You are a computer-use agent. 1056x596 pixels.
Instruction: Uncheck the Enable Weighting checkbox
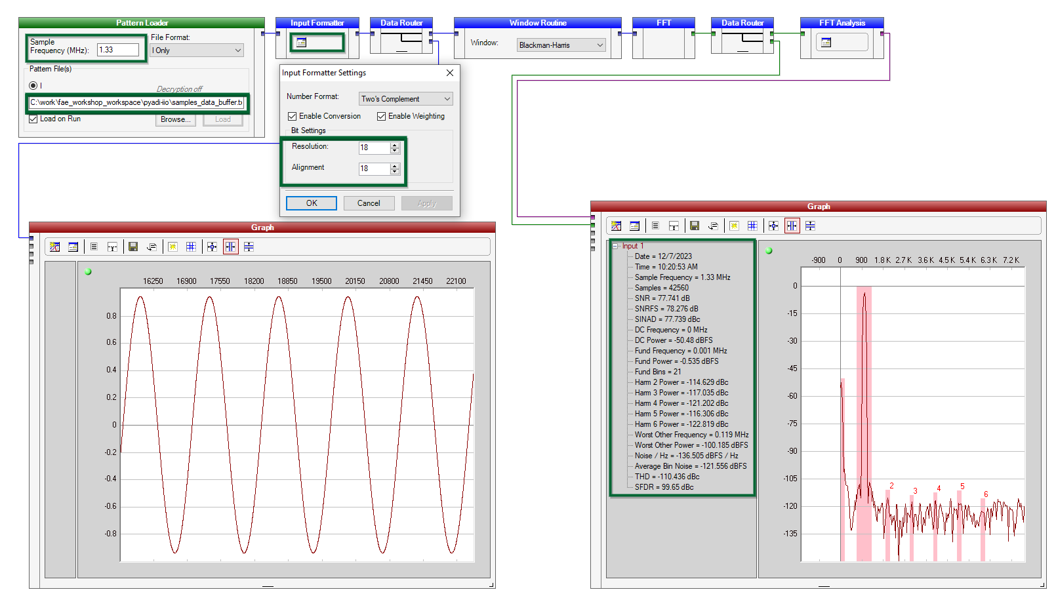click(381, 116)
